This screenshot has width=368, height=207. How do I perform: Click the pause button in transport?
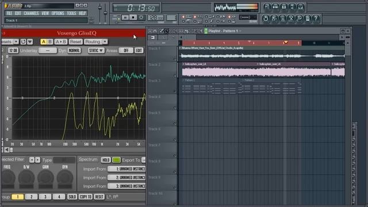[125, 17]
